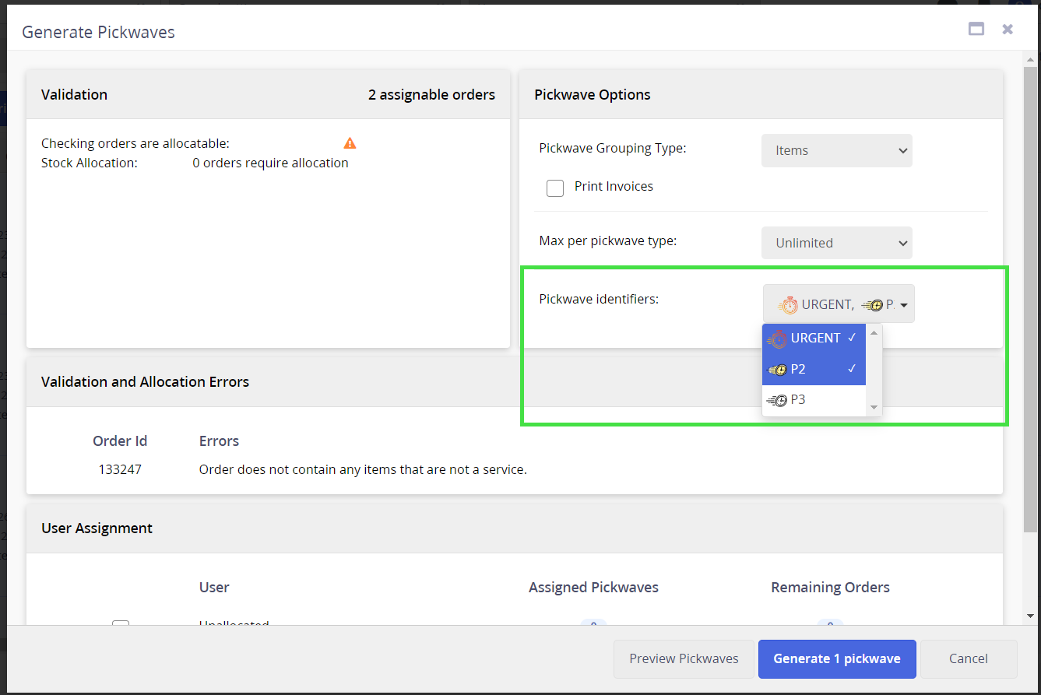Select the P3 identifier option
Viewport: 1041px width, 695px height.
pyautogui.click(x=814, y=401)
